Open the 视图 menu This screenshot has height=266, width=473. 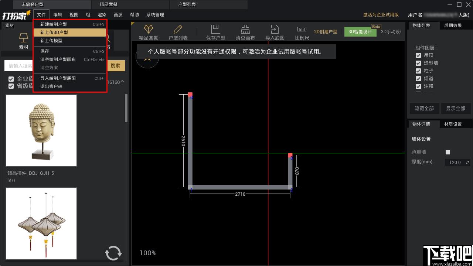[x=74, y=15]
